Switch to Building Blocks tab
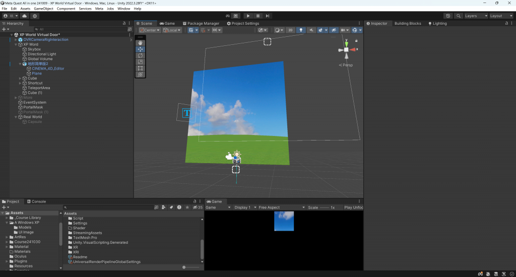Screen dimensions: 516x277 coord(408,23)
